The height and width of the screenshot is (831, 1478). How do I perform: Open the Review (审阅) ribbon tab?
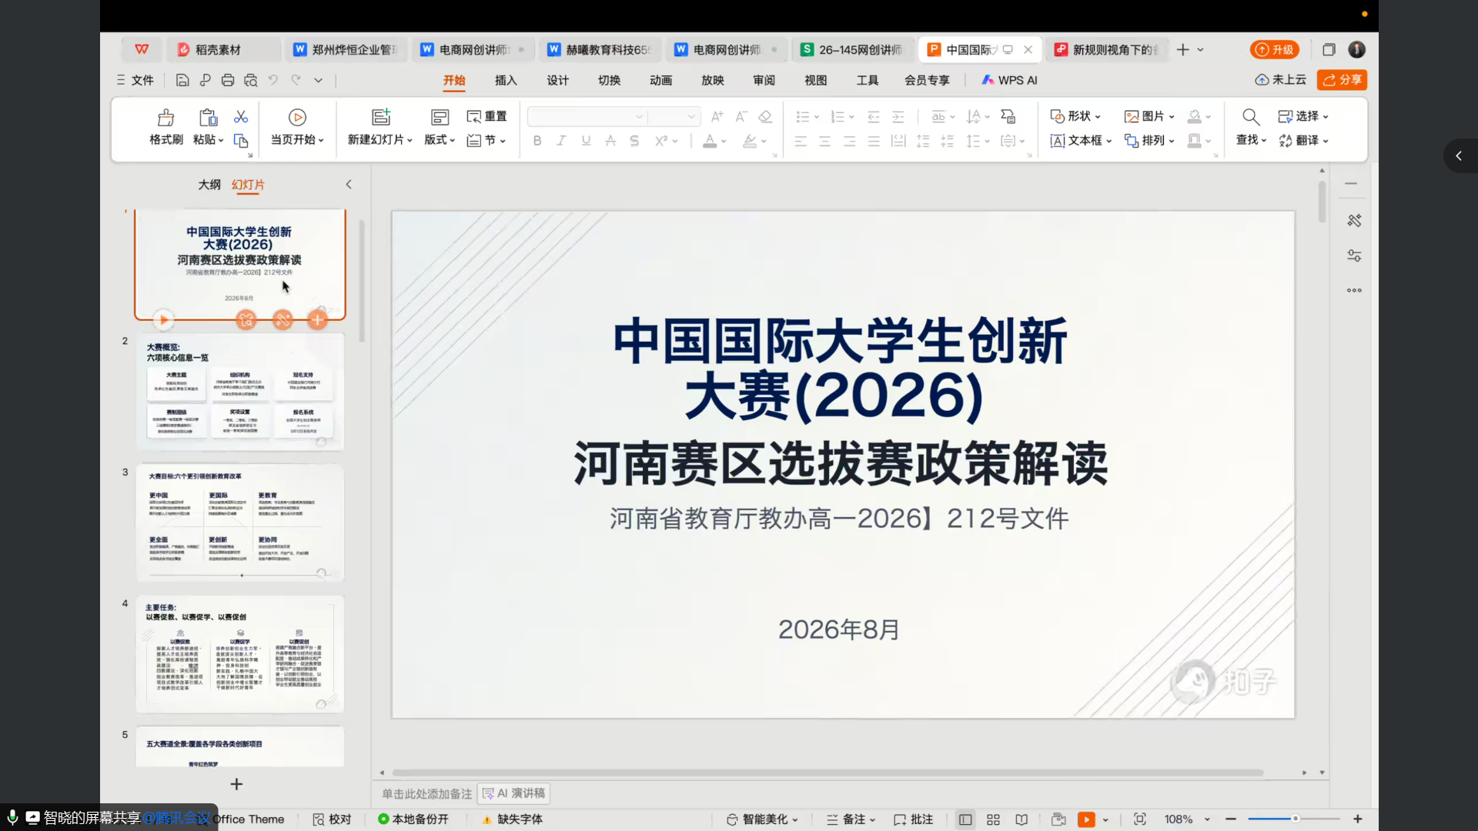pos(764,81)
